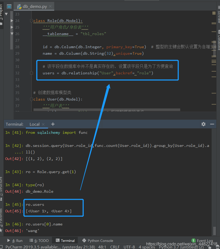Screen dimensions: 220x249
Task: Click the tool windows quick access icon bottom-left
Action: [x=1, y=247]
